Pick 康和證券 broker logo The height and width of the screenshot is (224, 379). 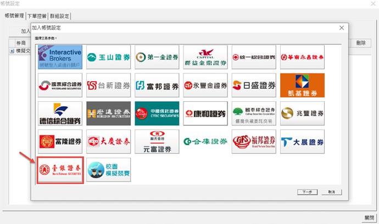205,113
